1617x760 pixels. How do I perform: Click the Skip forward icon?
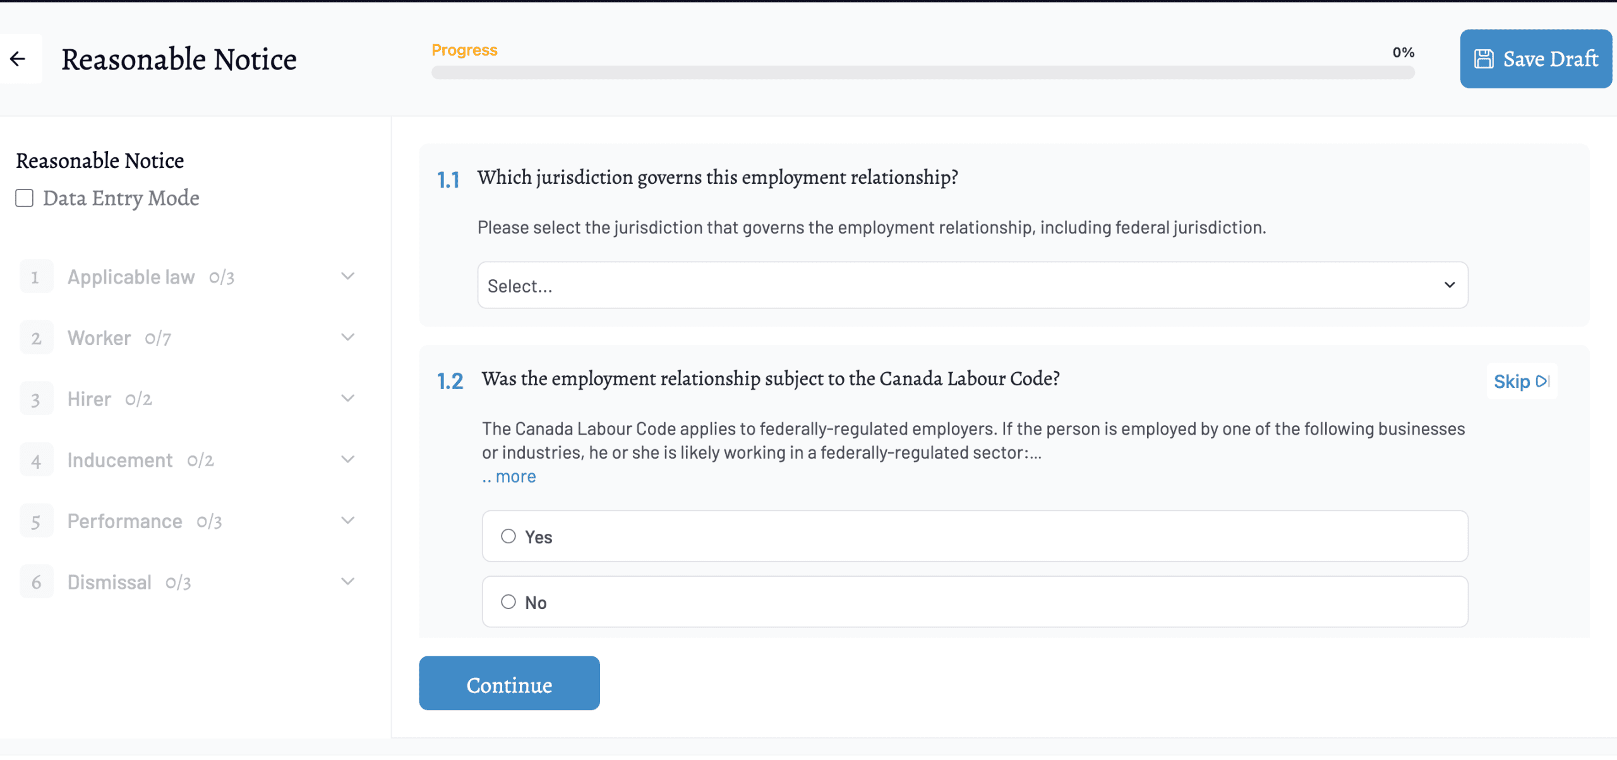[x=1542, y=381]
